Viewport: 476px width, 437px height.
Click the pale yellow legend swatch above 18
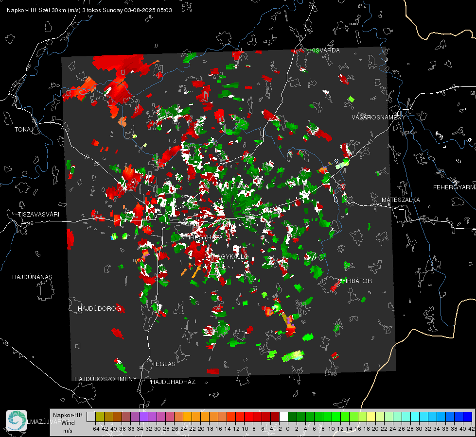(x=371, y=417)
